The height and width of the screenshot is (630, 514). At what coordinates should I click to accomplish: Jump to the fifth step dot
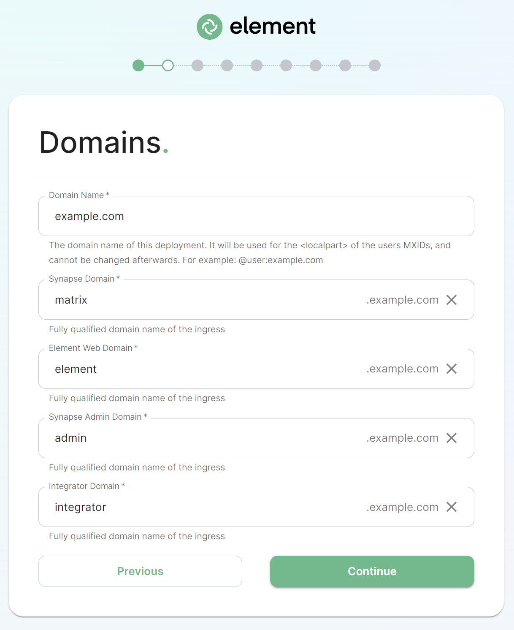pyautogui.click(x=257, y=65)
